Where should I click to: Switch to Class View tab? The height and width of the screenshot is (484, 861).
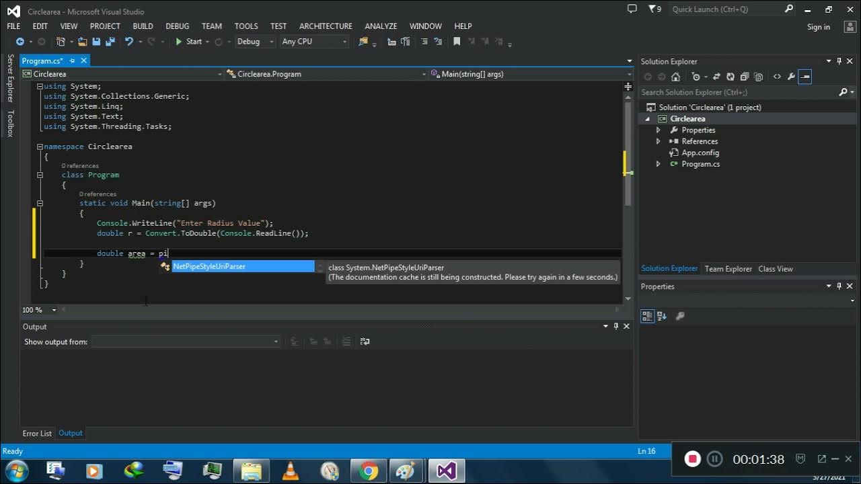pyautogui.click(x=776, y=269)
